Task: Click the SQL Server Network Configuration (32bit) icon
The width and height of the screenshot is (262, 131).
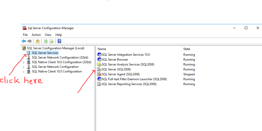Action: click(29, 58)
